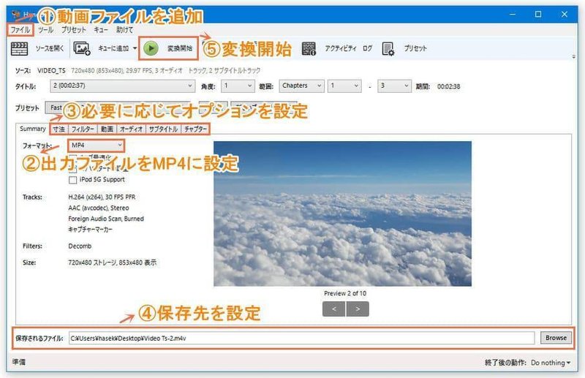This screenshot has width=585, height=378.
Task: Click the 期間 value 00:02:38
Action: click(x=448, y=86)
